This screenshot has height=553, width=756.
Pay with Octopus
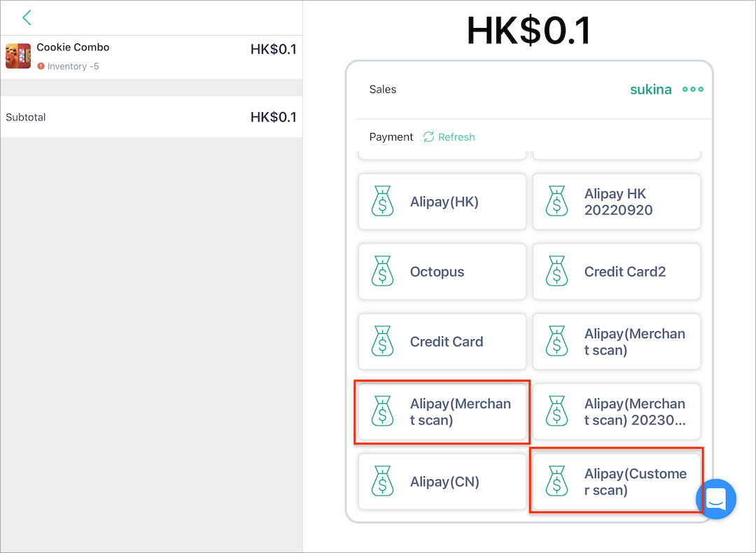coord(442,272)
